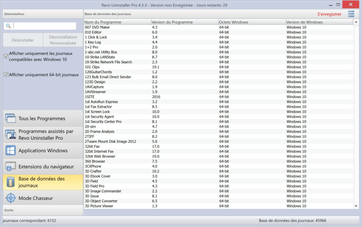Open the hamburger menu icon near S'enregistrer
Viewport: 362px width, 227px height.
click(351, 14)
